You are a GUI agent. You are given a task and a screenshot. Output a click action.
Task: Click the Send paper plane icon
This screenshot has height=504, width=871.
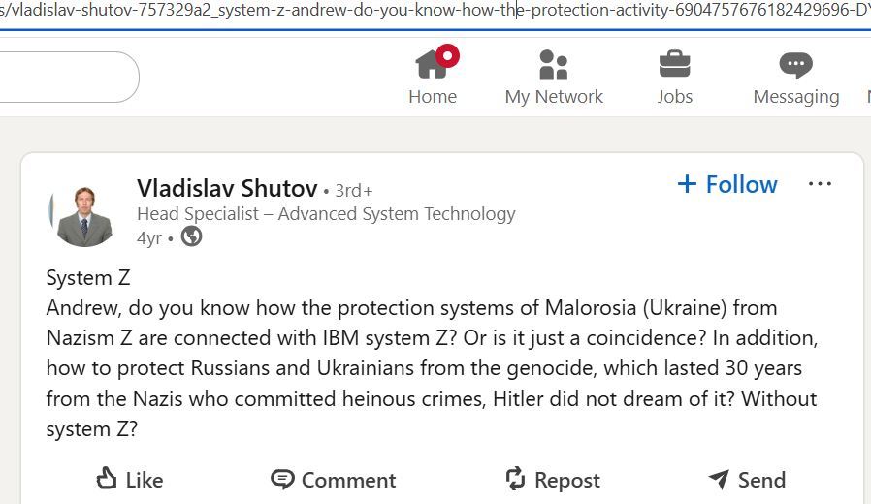pyautogui.click(x=719, y=479)
